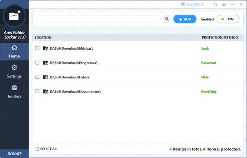This screenshot has height=158, width=247.
Task: Click the Password protection method
Action: (x=209, y=63)
